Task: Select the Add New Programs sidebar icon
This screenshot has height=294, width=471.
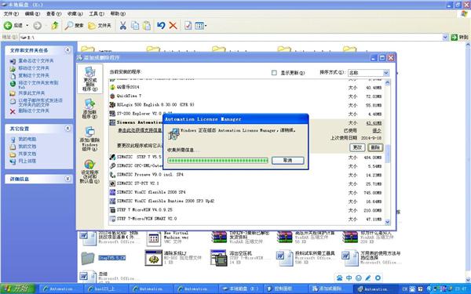Action: point(89,108)
